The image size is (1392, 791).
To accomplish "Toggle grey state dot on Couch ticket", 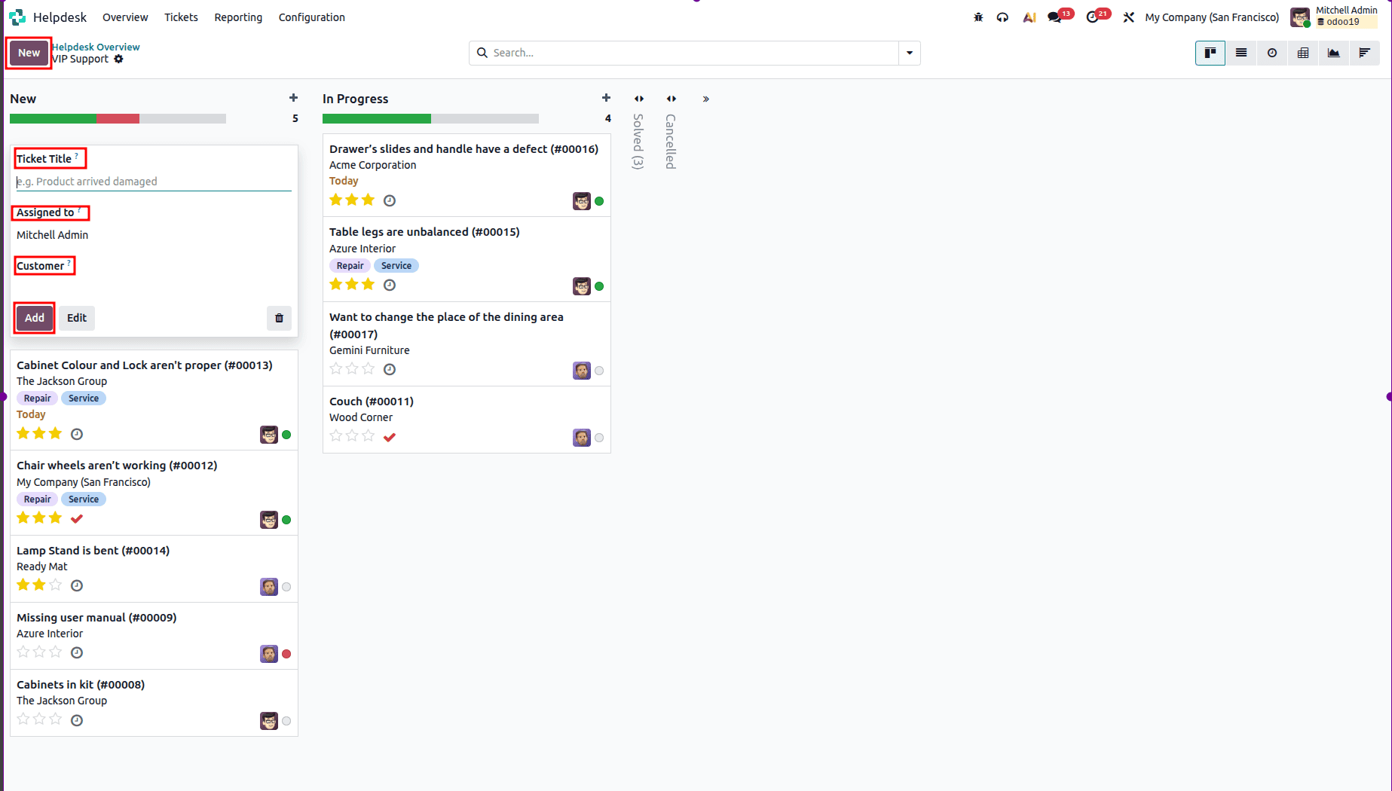I will (x=599, y=438).
